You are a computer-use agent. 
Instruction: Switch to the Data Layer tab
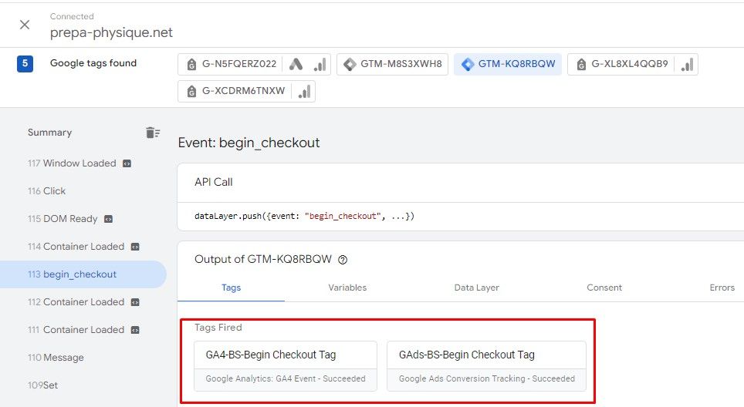[x=476, y=288]
